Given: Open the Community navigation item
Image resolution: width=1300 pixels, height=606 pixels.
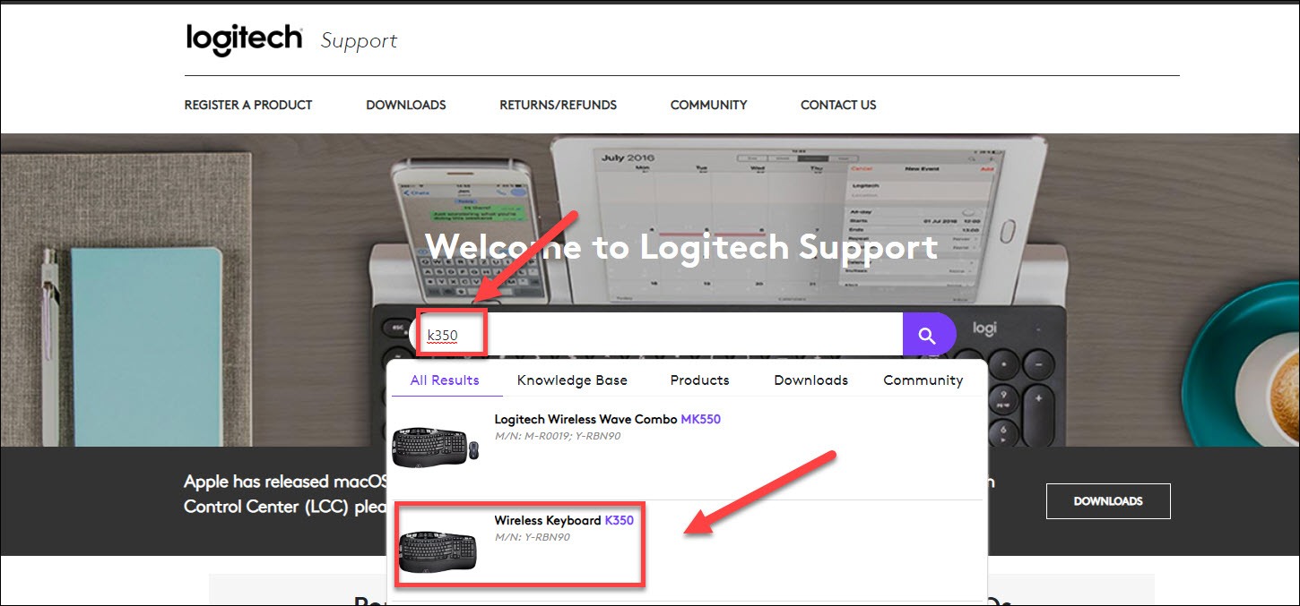Looking at the screenshot, I should pyautogui.click(x=707, y=105).
